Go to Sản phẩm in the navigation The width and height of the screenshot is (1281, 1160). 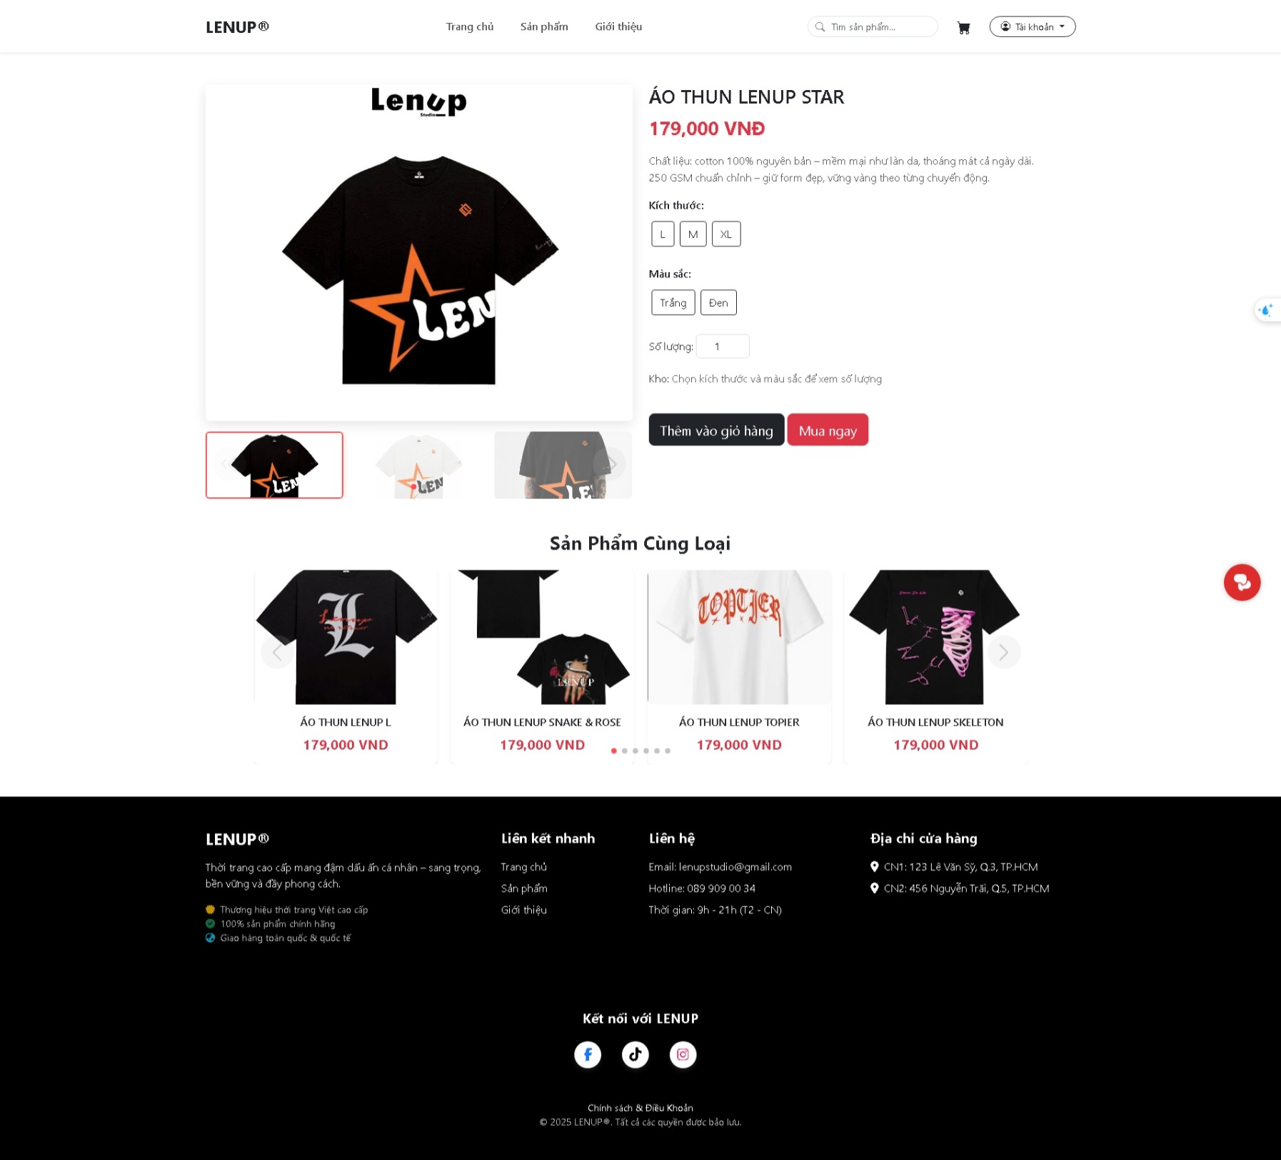[544, 27]
